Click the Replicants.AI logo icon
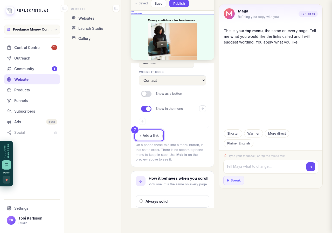Viewport: 332px width, 233px height. pyautogui.click(x=10, y=11)
